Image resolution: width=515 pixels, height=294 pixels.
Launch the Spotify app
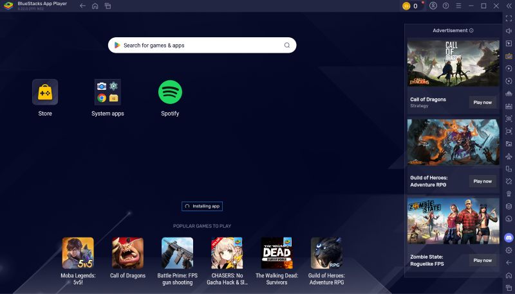(x=170, y=92)
